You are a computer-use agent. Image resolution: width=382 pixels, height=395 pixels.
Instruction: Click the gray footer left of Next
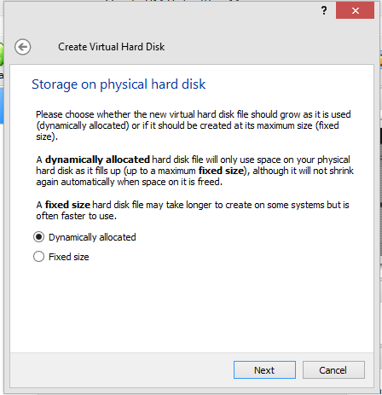pos(121,370)
